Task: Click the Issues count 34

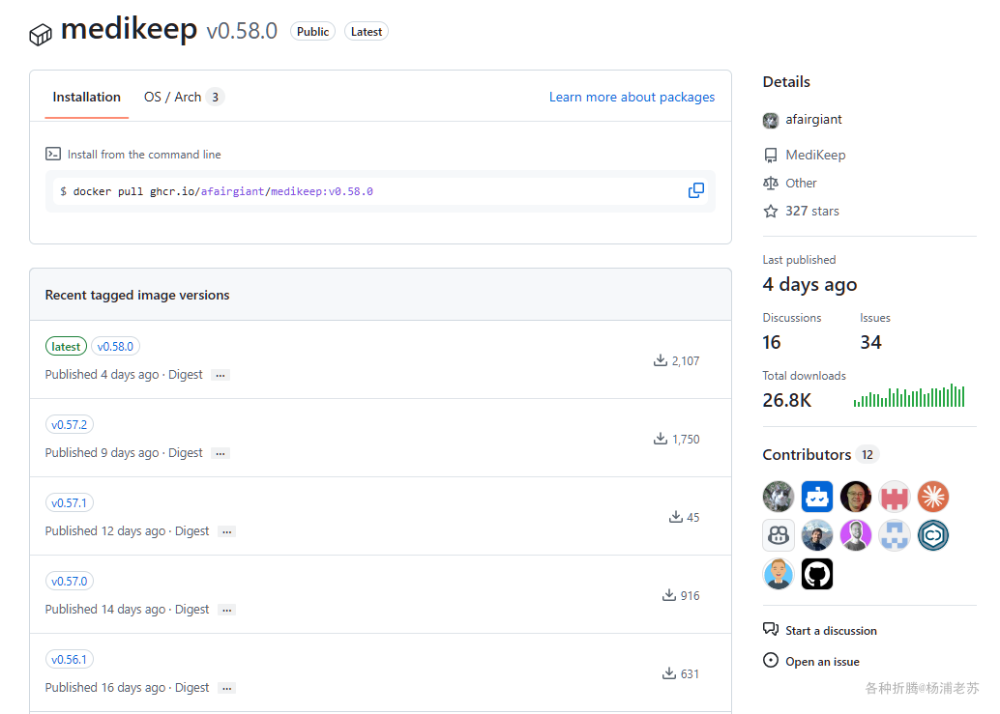Action: pos(870,343)
